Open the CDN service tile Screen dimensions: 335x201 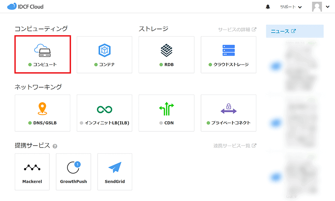coord(166,113)
